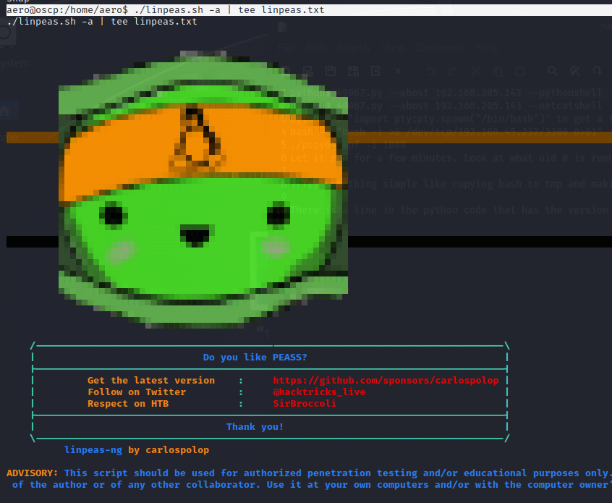Viewport: 612px width, 503px height.
Task: Open Help menu in editor window behind
Action: point(487,48)
